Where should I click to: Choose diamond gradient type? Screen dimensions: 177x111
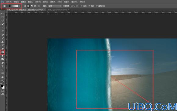pos(39,6)
